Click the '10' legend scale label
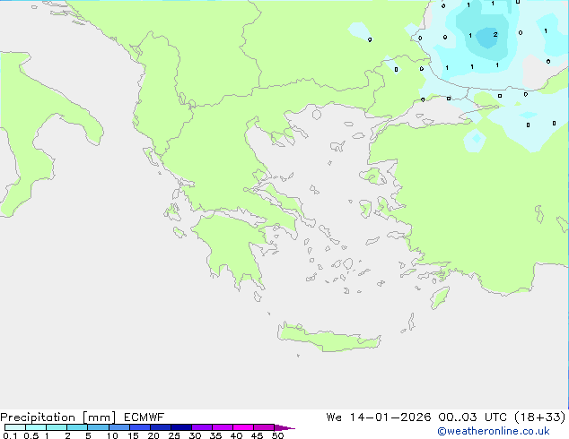Image resolution: width=569 pixels, height=439 pixels. [112, 435]
